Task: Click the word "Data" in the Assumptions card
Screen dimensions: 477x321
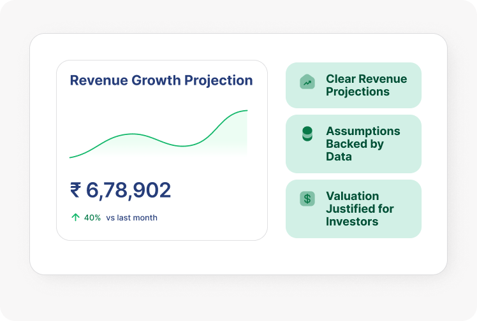Action: coord(339,157)
